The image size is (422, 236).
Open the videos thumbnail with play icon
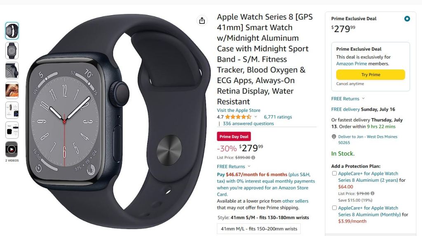(12, 149)
